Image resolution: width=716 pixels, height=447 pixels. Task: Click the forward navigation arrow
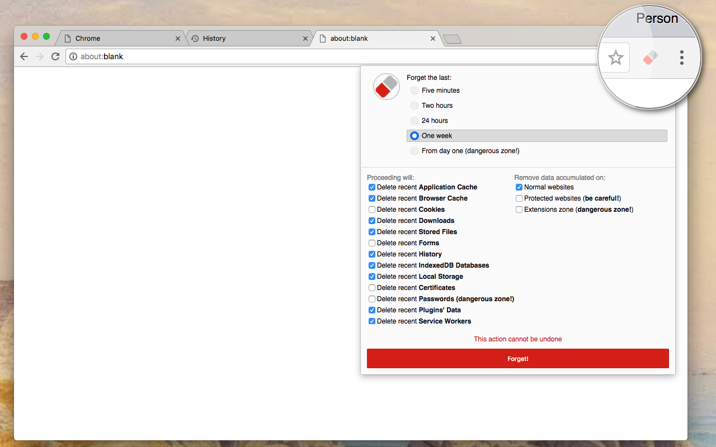point(39,56)
